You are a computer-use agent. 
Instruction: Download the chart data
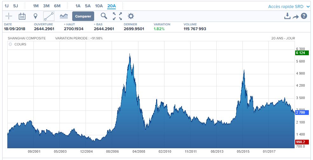287,16
